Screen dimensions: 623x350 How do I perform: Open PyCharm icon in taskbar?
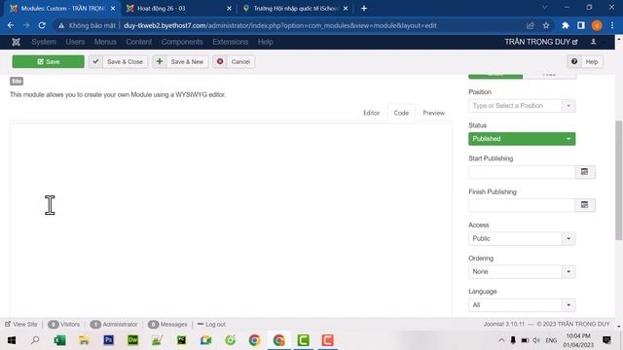182,340
